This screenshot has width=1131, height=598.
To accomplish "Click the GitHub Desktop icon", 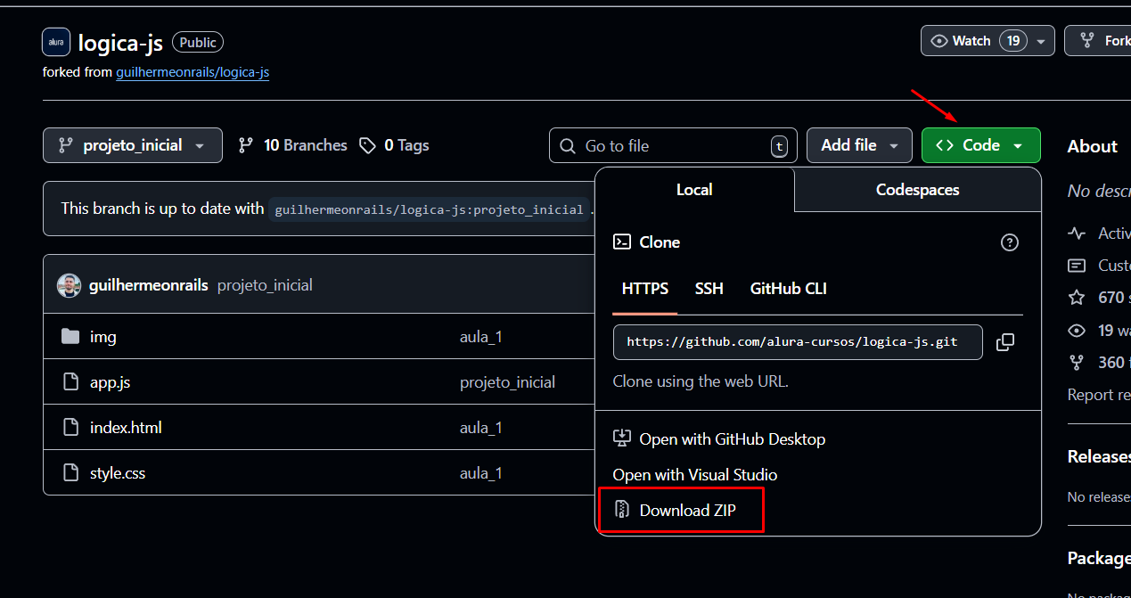I will pyautogui.click(x=621, y=438).
